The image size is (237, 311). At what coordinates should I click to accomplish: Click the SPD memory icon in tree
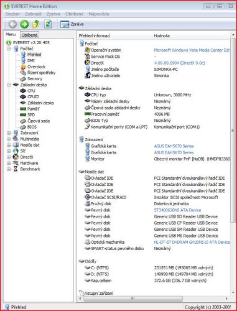(x=23, y=115)
